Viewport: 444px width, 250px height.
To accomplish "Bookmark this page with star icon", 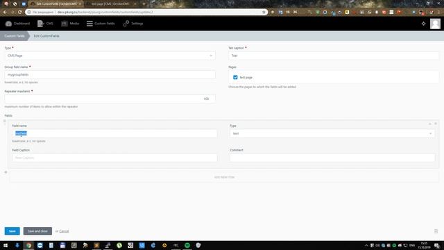I will pos(264,12).
